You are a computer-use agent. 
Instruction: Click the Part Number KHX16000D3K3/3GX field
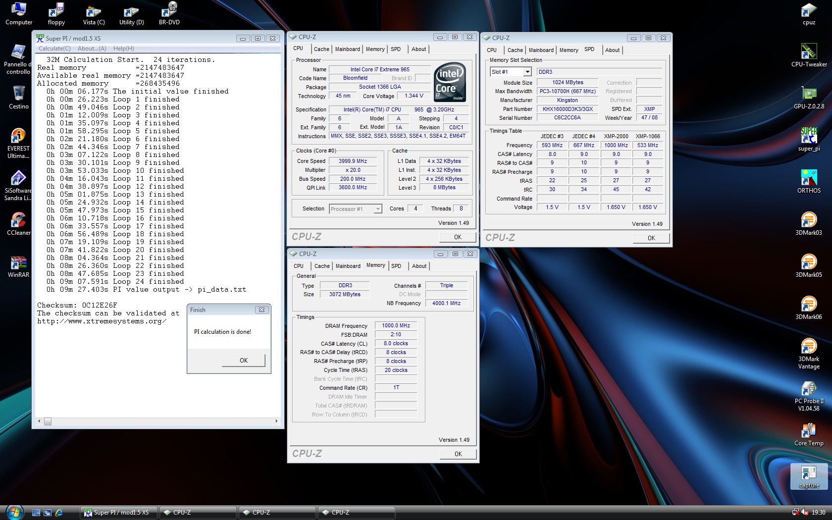(x=568, y=109)
